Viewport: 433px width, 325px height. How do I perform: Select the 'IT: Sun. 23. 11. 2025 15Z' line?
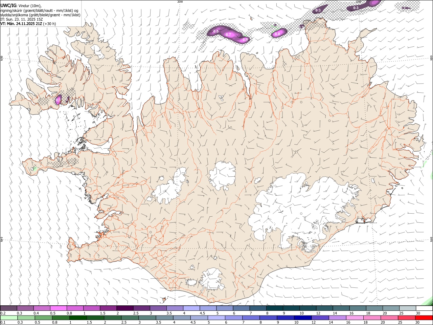click(x=22, y=19)
